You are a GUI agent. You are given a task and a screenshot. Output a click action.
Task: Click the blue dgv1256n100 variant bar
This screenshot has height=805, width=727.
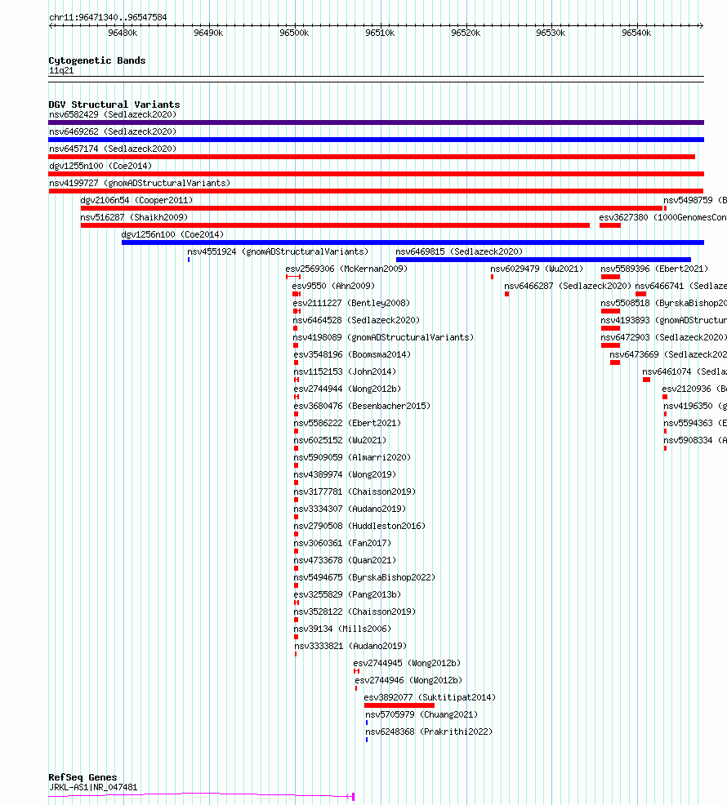(413, 242)
